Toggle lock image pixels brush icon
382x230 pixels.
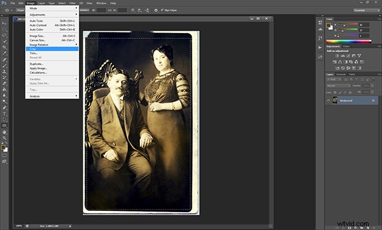(x=341, y=92)
